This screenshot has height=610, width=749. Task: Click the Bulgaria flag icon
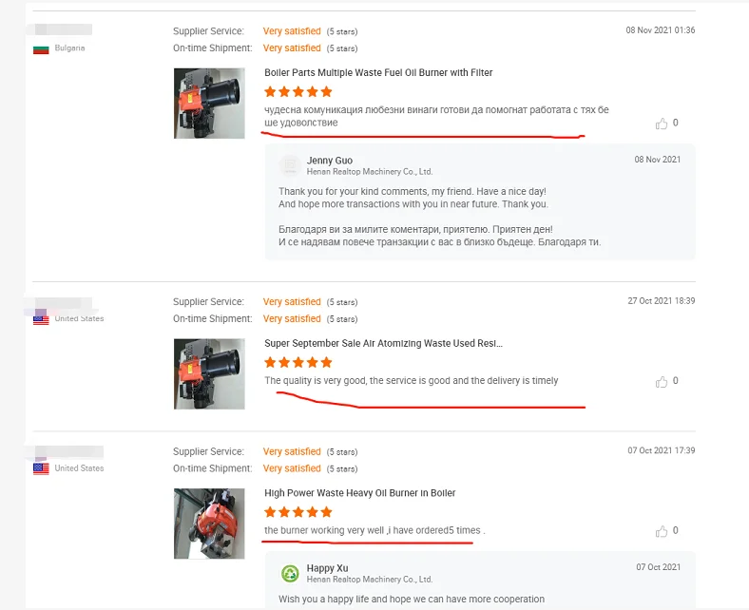pyautogui.click(x=41, y=49)
